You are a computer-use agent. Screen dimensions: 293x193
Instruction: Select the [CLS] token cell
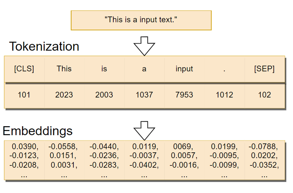(24, 69)
